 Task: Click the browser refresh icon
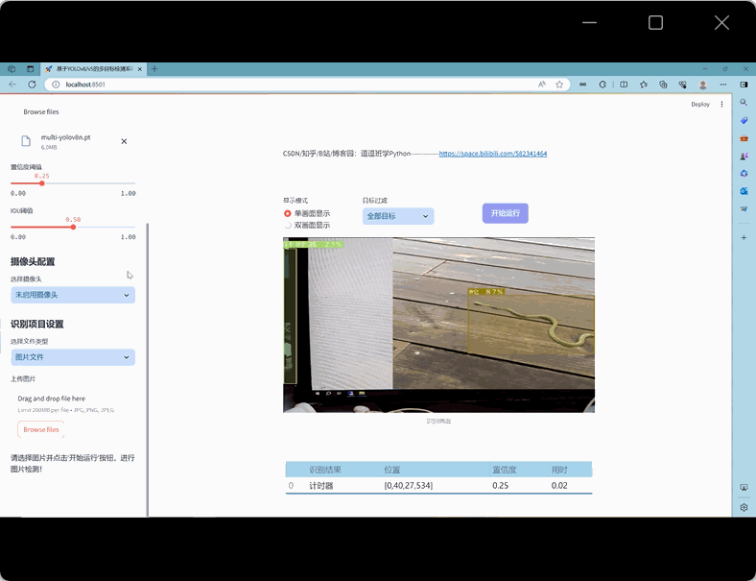pos(32,85)
